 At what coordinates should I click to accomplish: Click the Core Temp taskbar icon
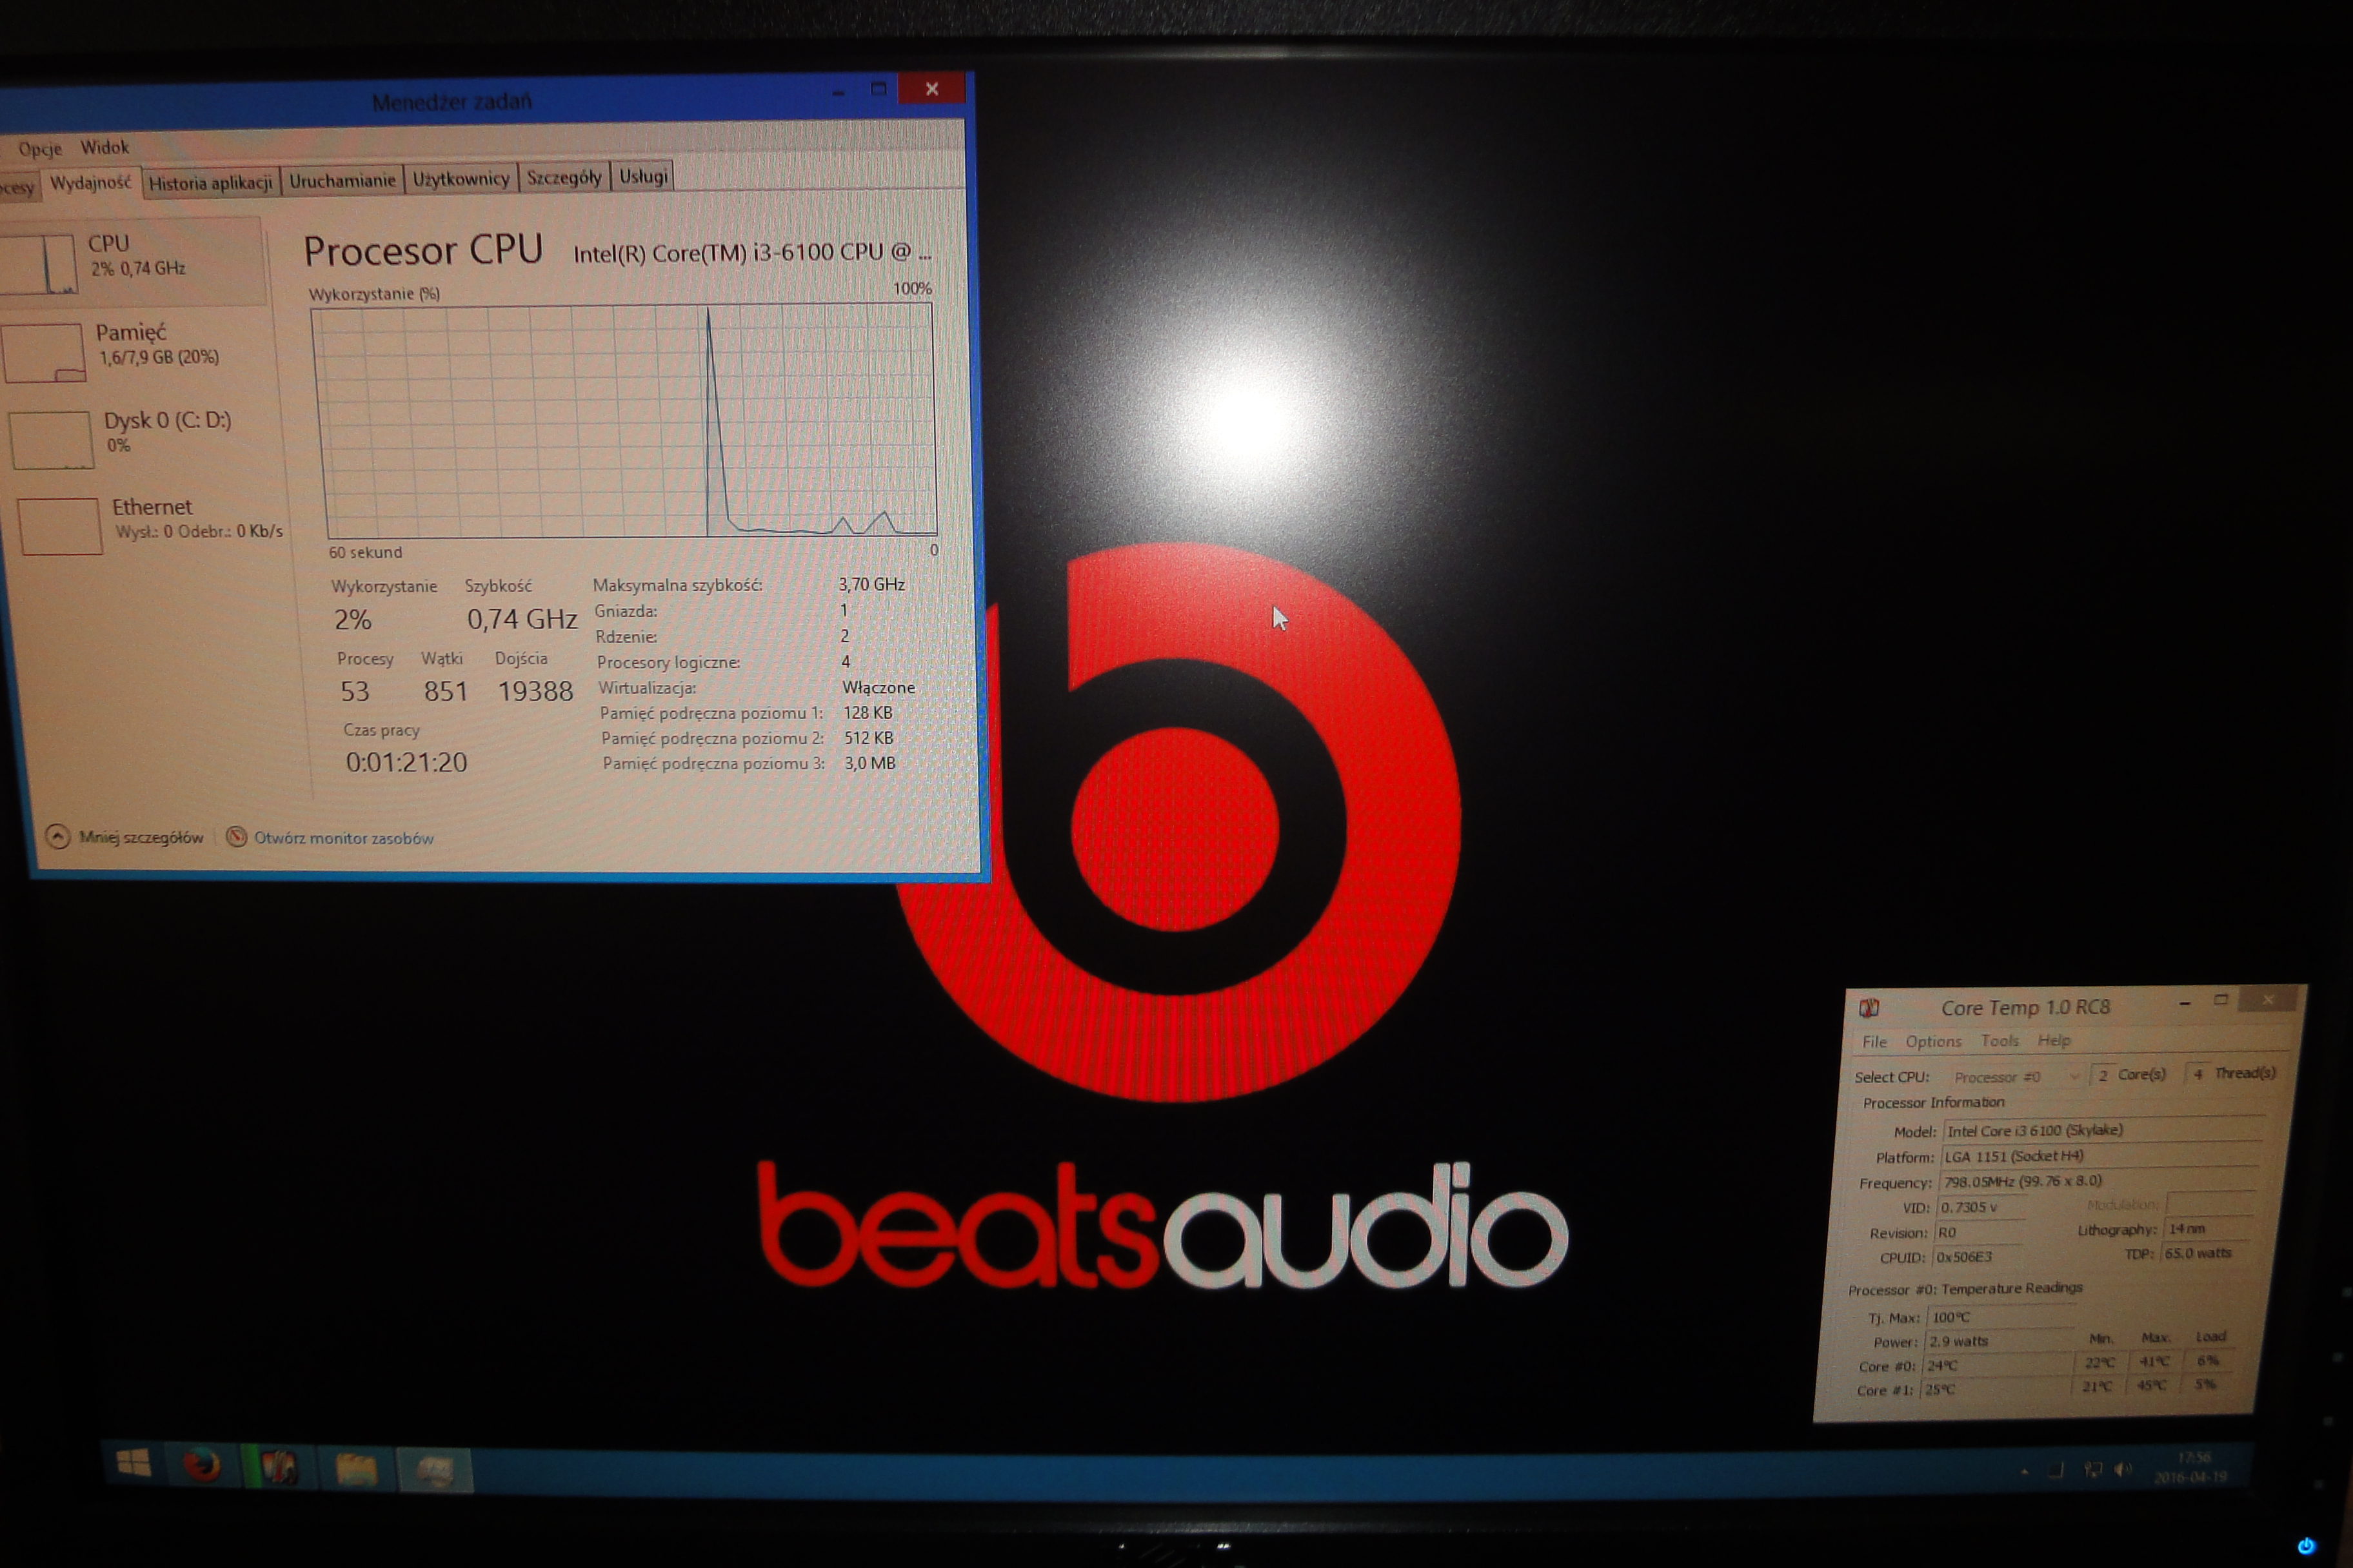(x=278, y=1468)
